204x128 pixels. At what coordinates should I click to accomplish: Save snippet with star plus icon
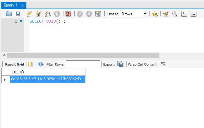(x=155, y=14)
